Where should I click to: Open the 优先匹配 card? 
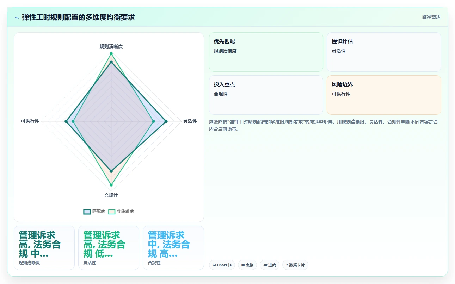tap(266, 52)
